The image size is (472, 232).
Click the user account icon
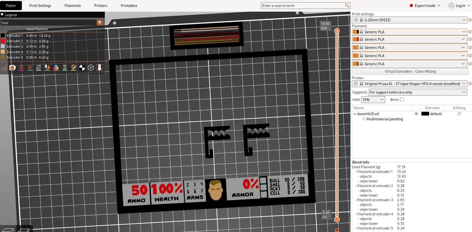point(451,6)
